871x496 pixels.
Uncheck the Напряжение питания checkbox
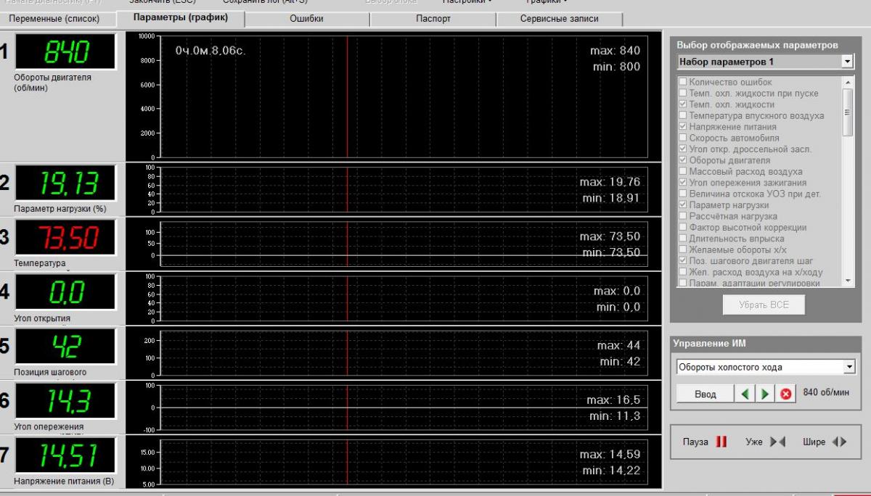[x=682, y=127]
